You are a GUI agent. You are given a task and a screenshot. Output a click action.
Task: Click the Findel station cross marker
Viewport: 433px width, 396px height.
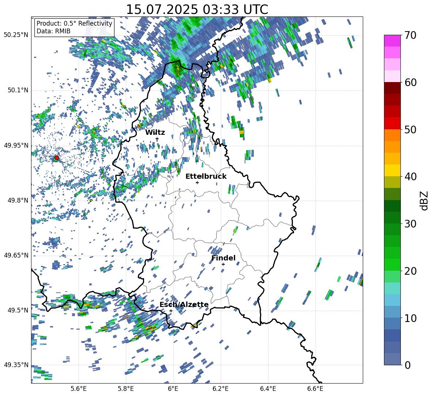coord(223,264)
